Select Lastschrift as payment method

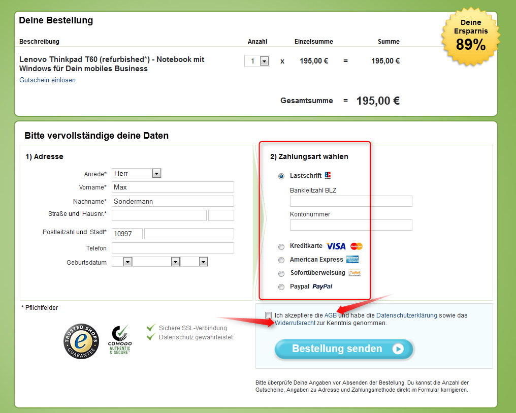coord(281,176)
